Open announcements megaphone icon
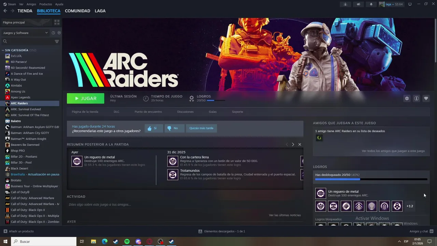 pyautogui.click(x=358, y=4)
